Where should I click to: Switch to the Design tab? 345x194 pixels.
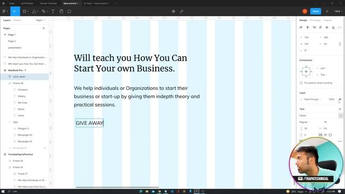pyautogui.click(x=303, y=20)
